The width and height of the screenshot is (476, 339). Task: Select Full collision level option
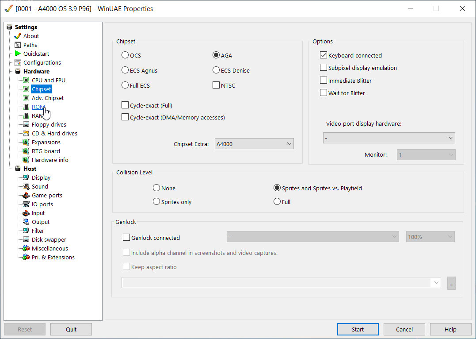(277, 201)
